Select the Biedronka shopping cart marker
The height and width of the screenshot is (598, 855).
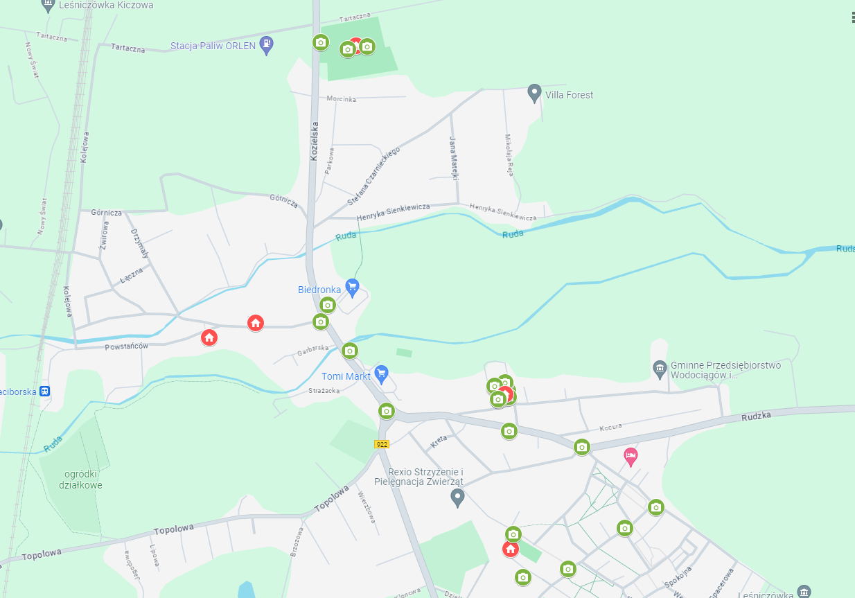(352, 285)
